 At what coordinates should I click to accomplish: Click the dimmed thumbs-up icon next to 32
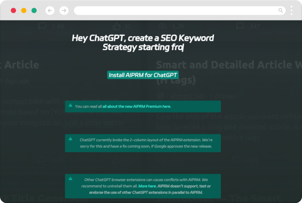(x=117, y=26)
